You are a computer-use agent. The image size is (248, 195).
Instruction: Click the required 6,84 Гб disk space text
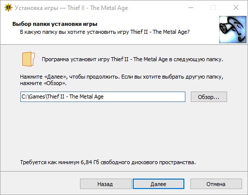click(108, 162)
